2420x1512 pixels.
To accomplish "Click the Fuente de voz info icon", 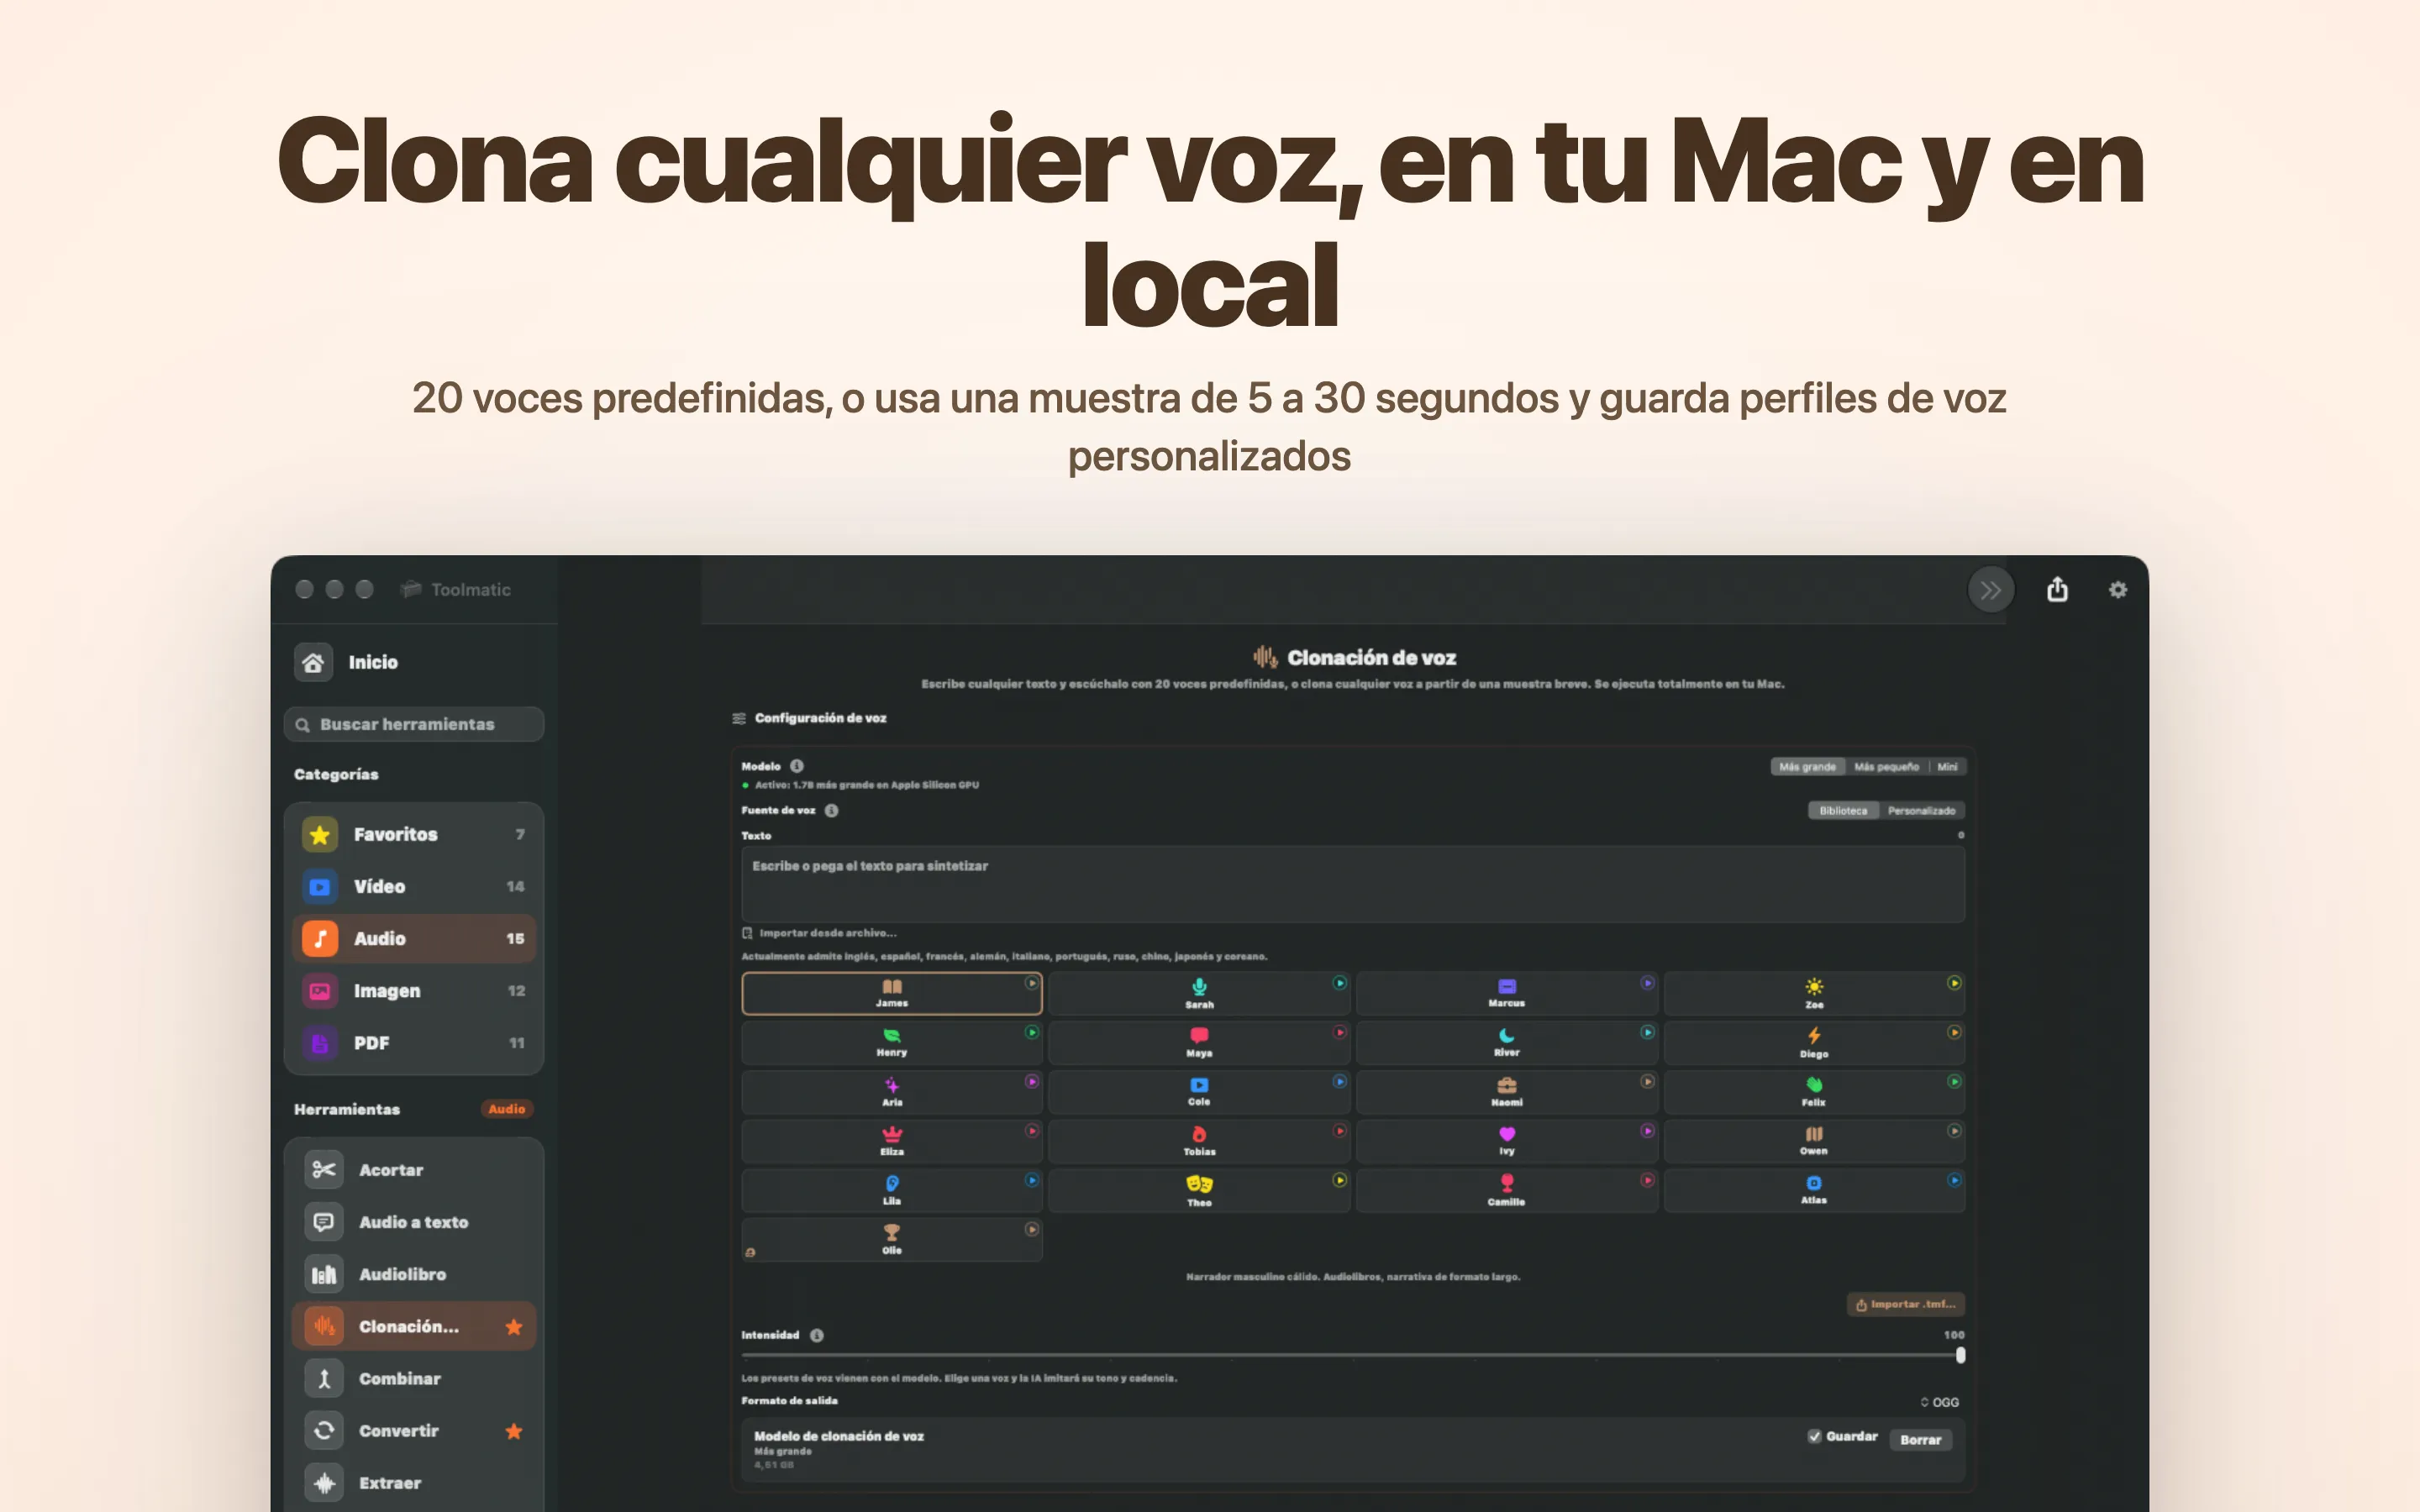I will pyautogui.click(x=831, y=810).
